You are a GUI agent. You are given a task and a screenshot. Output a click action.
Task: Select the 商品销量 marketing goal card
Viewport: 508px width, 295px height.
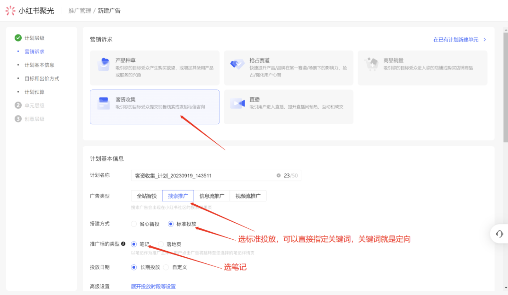point(423,68)
